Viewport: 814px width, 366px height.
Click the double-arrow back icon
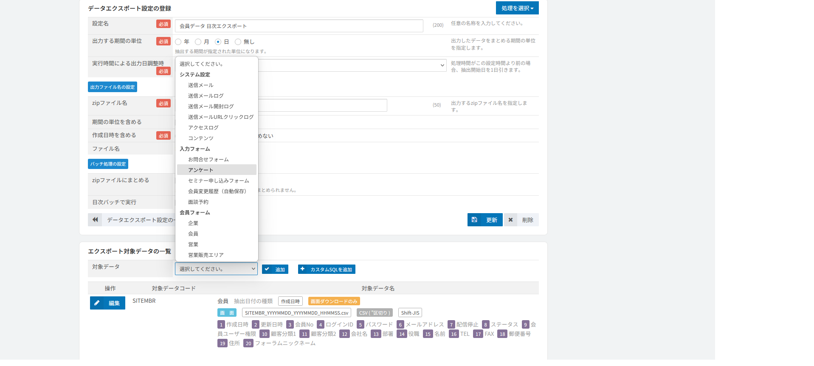95,220
